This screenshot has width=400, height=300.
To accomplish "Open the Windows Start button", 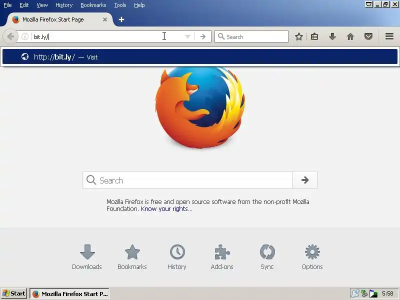I will tap(14, 293).
